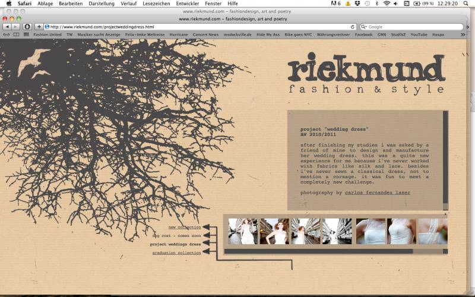Select the first wedding dress thumbnail

pyautogui.click(x=243, y=231)
